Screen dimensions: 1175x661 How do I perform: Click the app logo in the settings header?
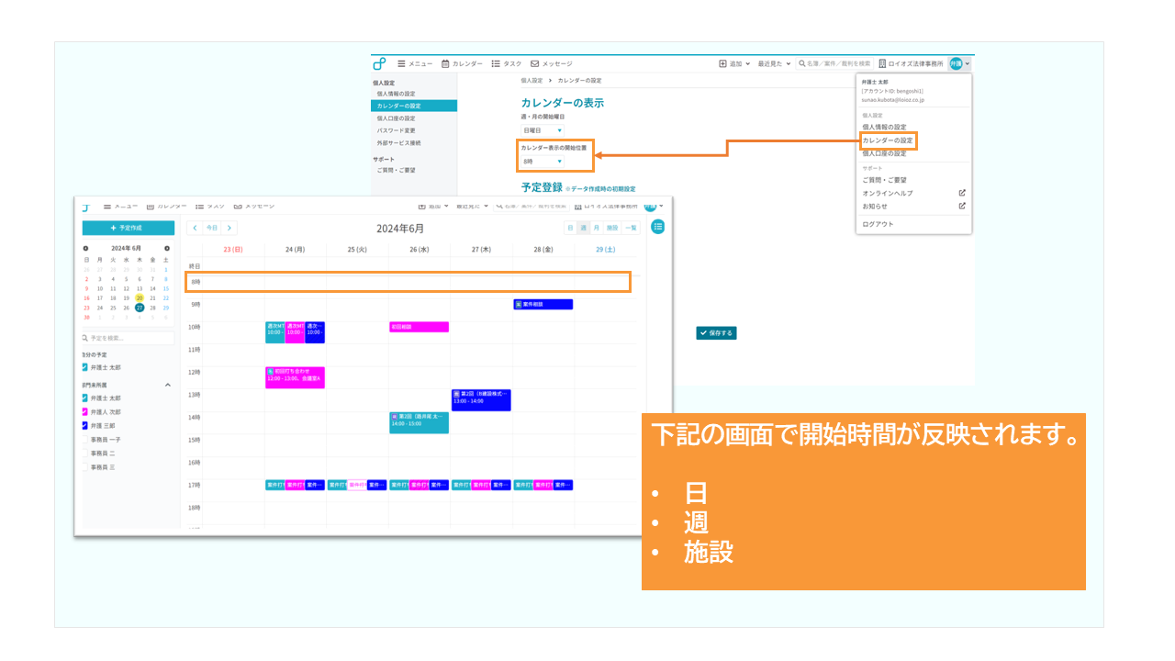coord(379,63)
